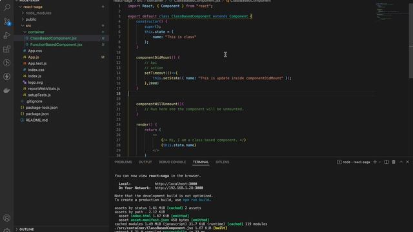The image size is (413, 232).
Task: Open the http://localhost:3000 link in terminal
Action: coord(176,184)
